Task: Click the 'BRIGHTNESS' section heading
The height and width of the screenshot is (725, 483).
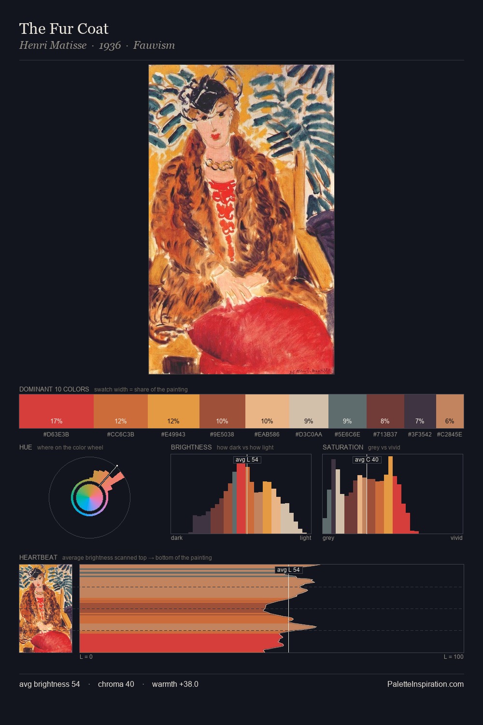Action: tap(191, 447)
